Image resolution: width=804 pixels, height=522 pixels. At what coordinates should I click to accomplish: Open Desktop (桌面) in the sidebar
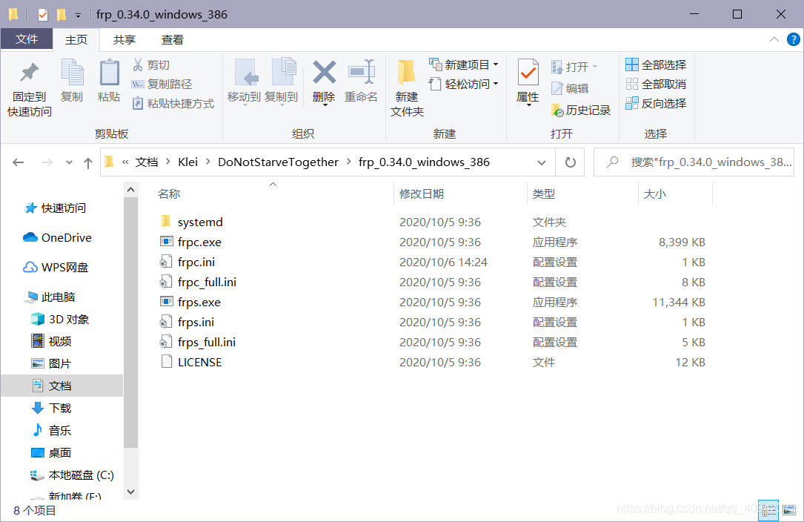(51, 453)
